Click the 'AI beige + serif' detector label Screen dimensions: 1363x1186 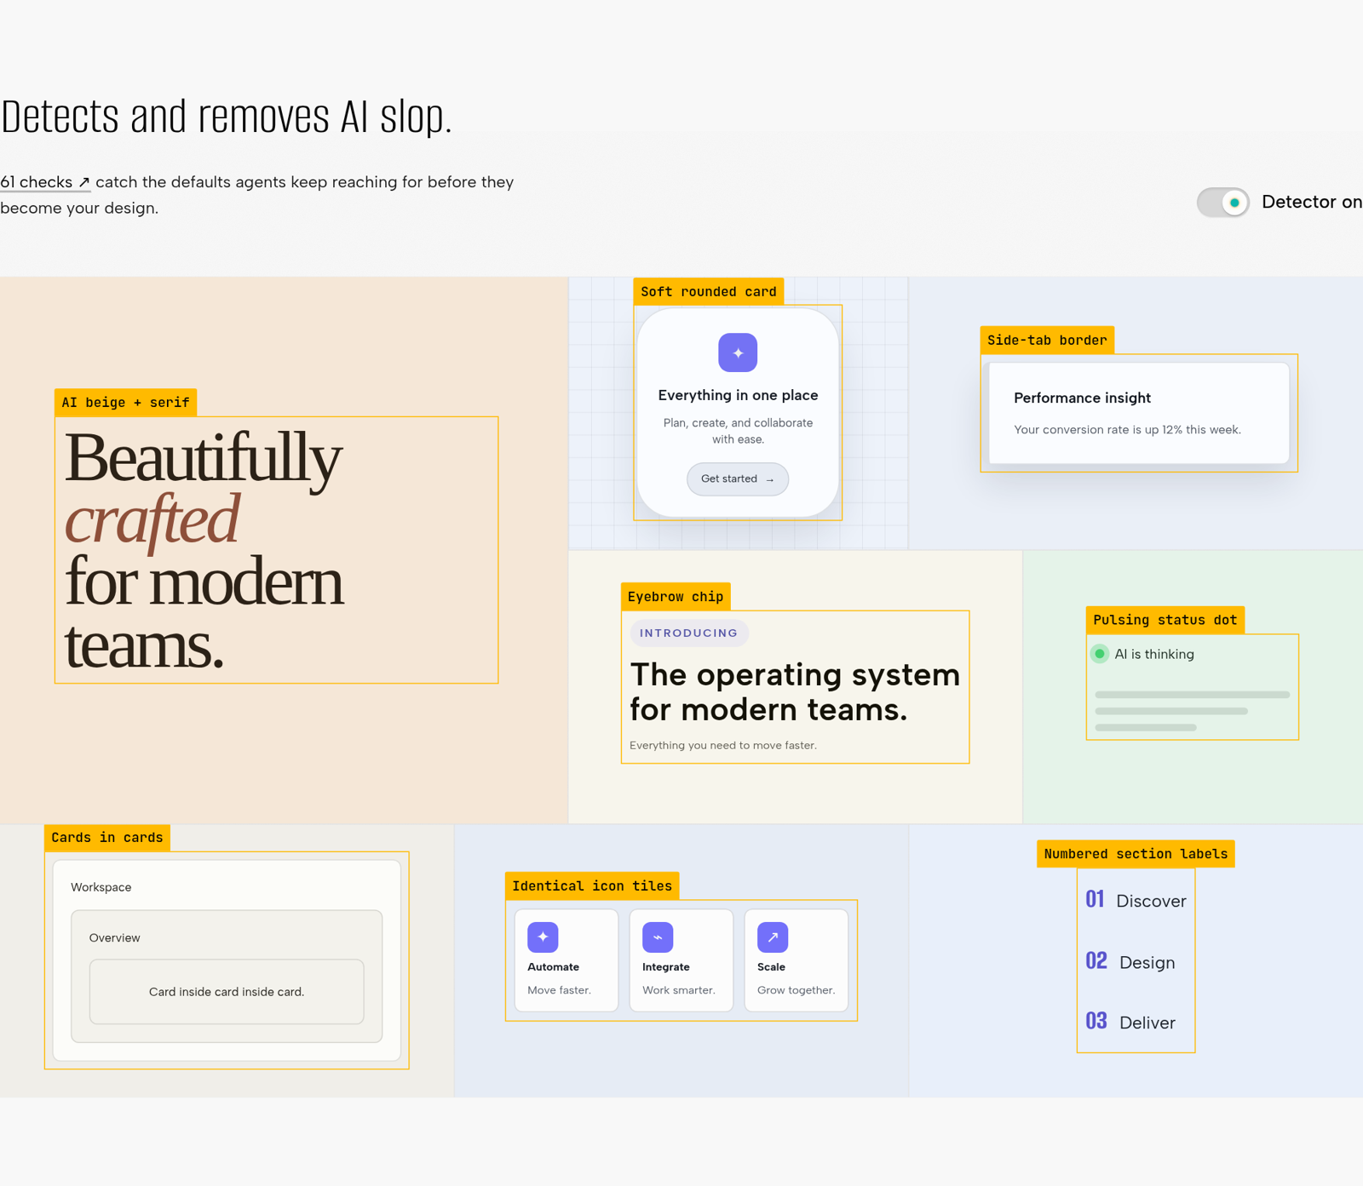point(125,402)
